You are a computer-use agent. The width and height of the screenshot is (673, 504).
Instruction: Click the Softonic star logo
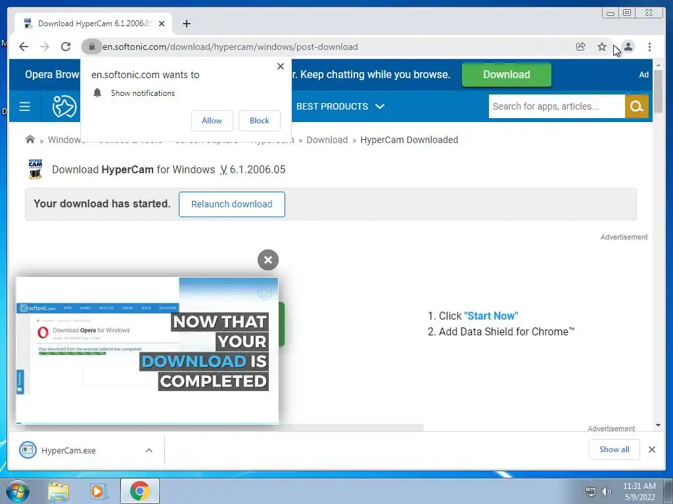point(64,106)
